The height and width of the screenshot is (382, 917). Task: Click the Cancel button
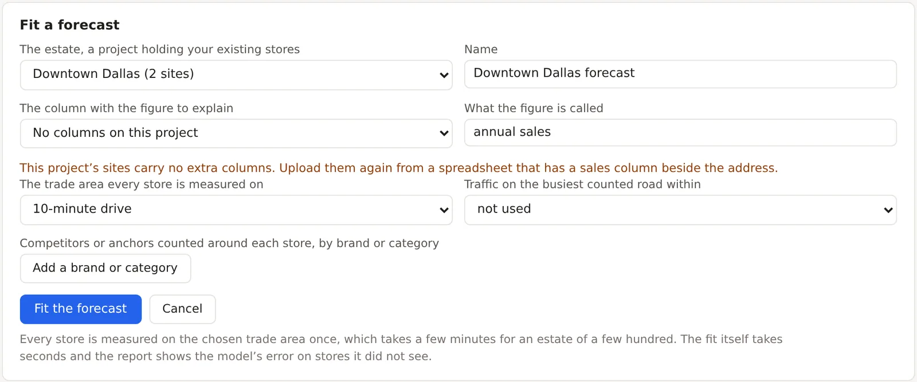point(182,309)
